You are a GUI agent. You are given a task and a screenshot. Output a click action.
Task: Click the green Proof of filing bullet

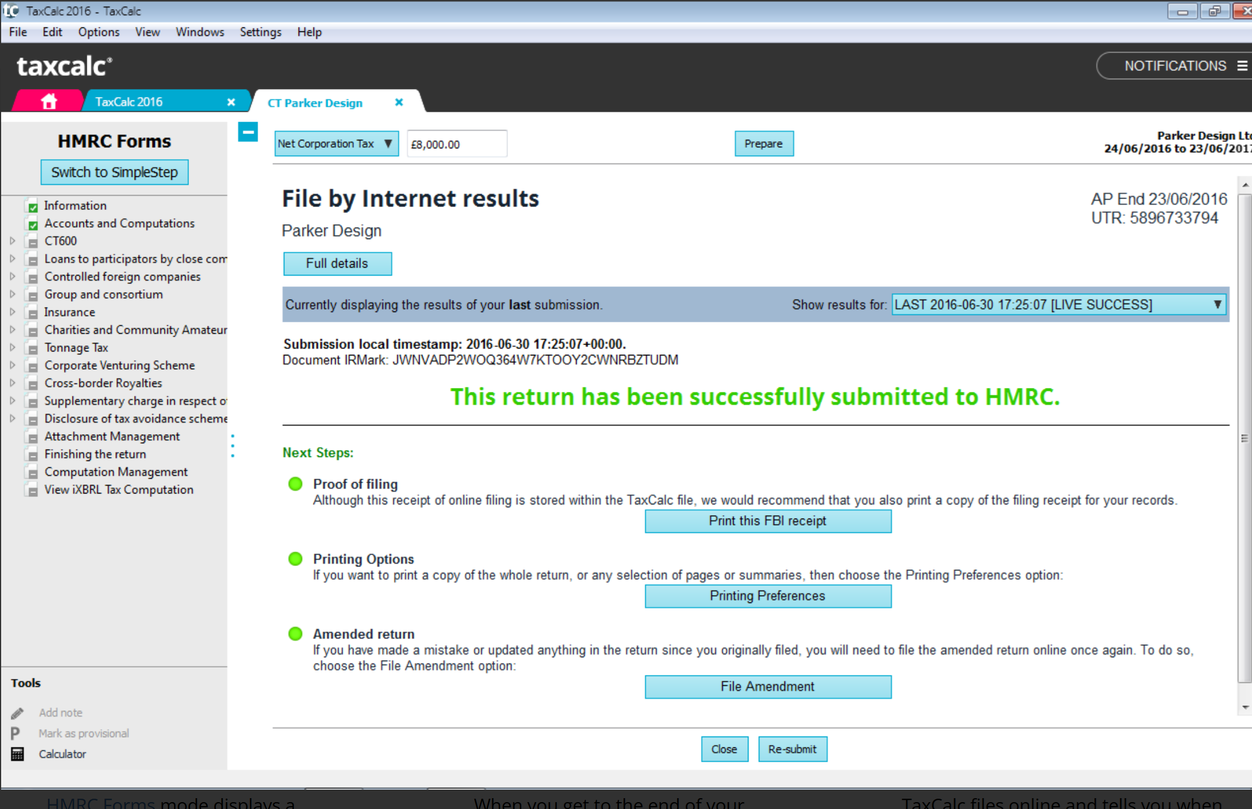coord(295,484)
